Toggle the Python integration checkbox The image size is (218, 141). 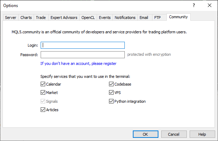pos(111,101)
